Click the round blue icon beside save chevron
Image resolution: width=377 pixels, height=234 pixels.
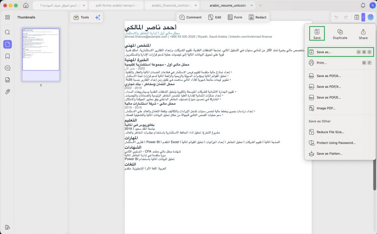[x=370, y=17]
